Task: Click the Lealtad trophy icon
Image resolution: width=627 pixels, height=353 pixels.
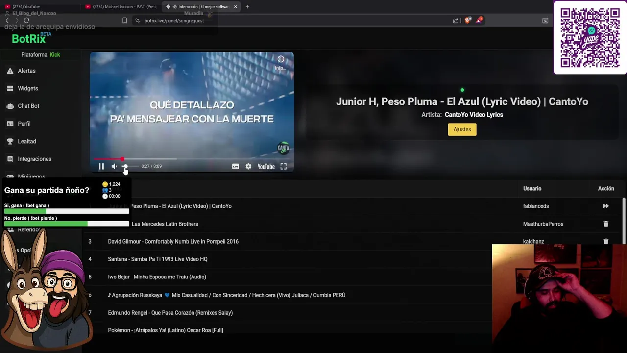Action: [10, 141]
